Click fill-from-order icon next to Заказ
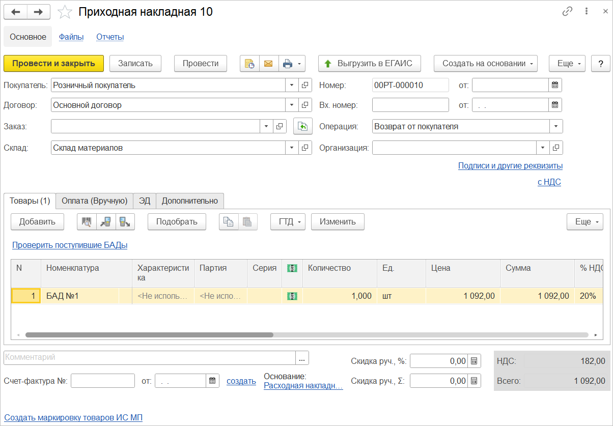The image size is (613, 426). coord(302,126)
